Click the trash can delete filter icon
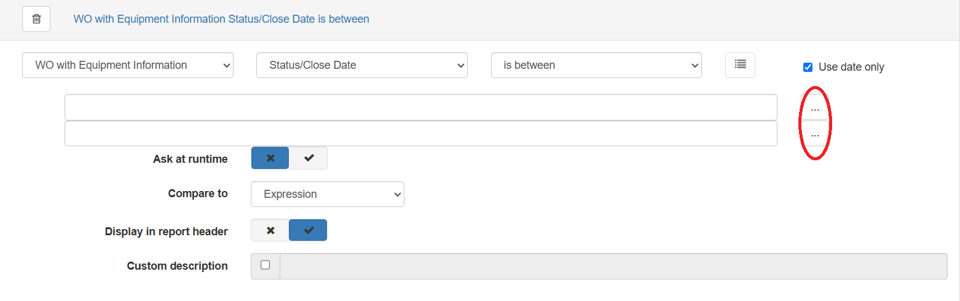The height and width of the screenshot is (301, 960). tap(36, 19)
